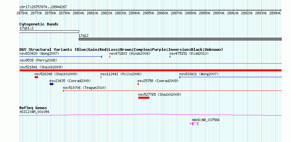Click the red nsv112442 loss marker
Screen dimensions: 291x142
coord(101,77)
